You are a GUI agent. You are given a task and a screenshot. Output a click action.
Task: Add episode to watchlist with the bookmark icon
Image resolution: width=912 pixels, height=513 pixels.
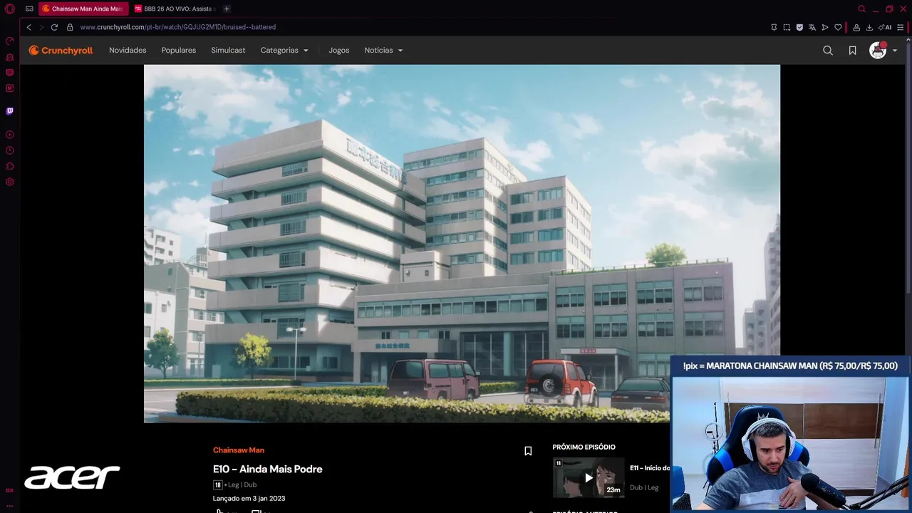click(x=528, y=451)
